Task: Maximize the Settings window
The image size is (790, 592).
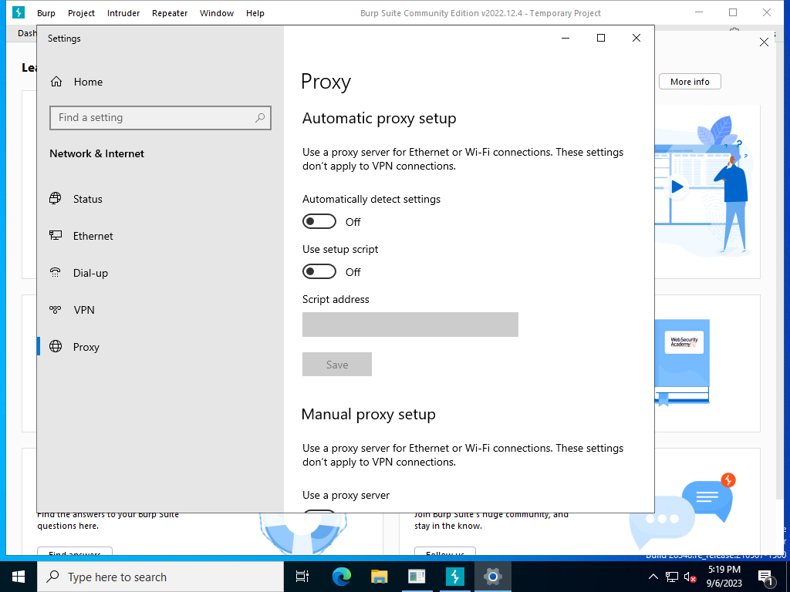Action: click(x=600, y=38)
